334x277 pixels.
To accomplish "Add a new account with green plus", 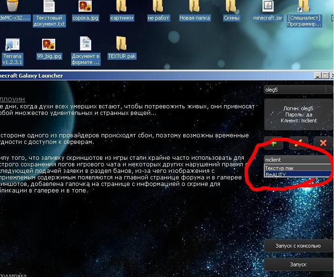I will [274, 143].
